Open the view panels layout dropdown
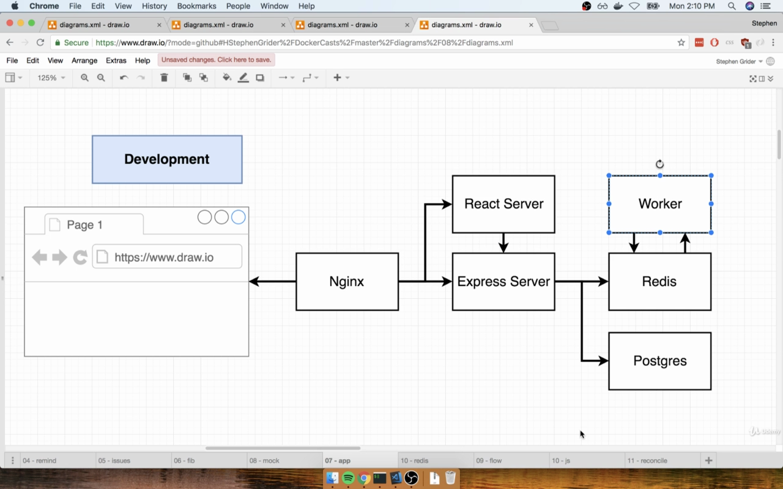 pos(13,78)
